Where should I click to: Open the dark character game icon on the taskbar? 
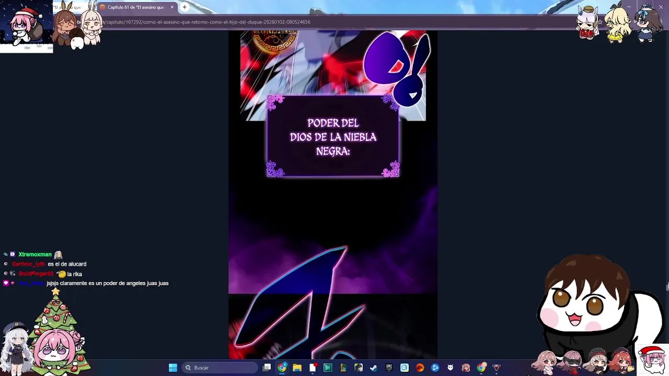point(359,368)
